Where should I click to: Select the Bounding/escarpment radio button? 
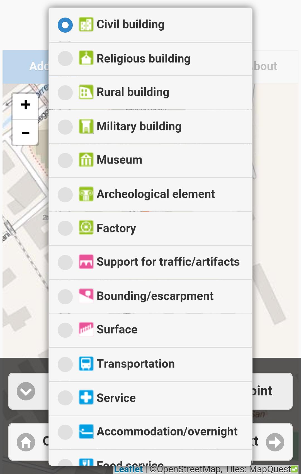pyautogui.click(x=65, y=296)
